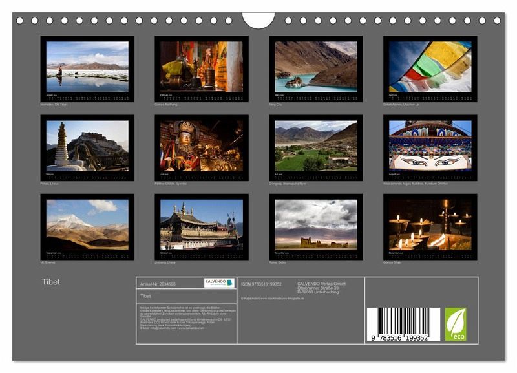517x373 pixels.
Task: Select the March turquoise river photo
Action: 315,67
